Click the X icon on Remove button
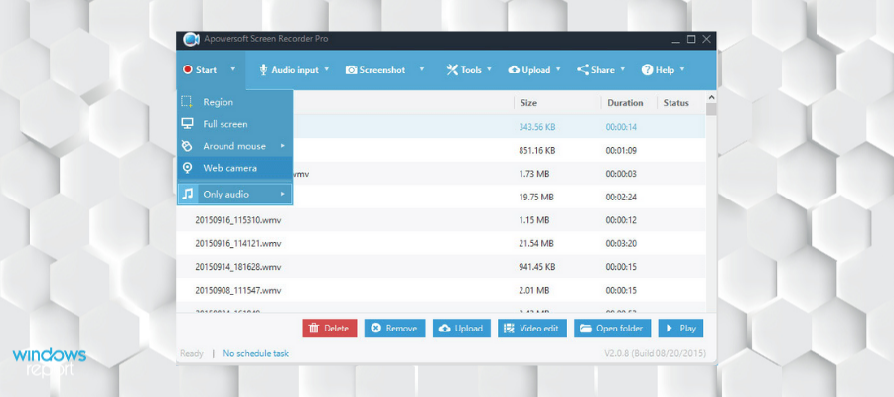The image size is (894, 397). [x=375, y=329]
